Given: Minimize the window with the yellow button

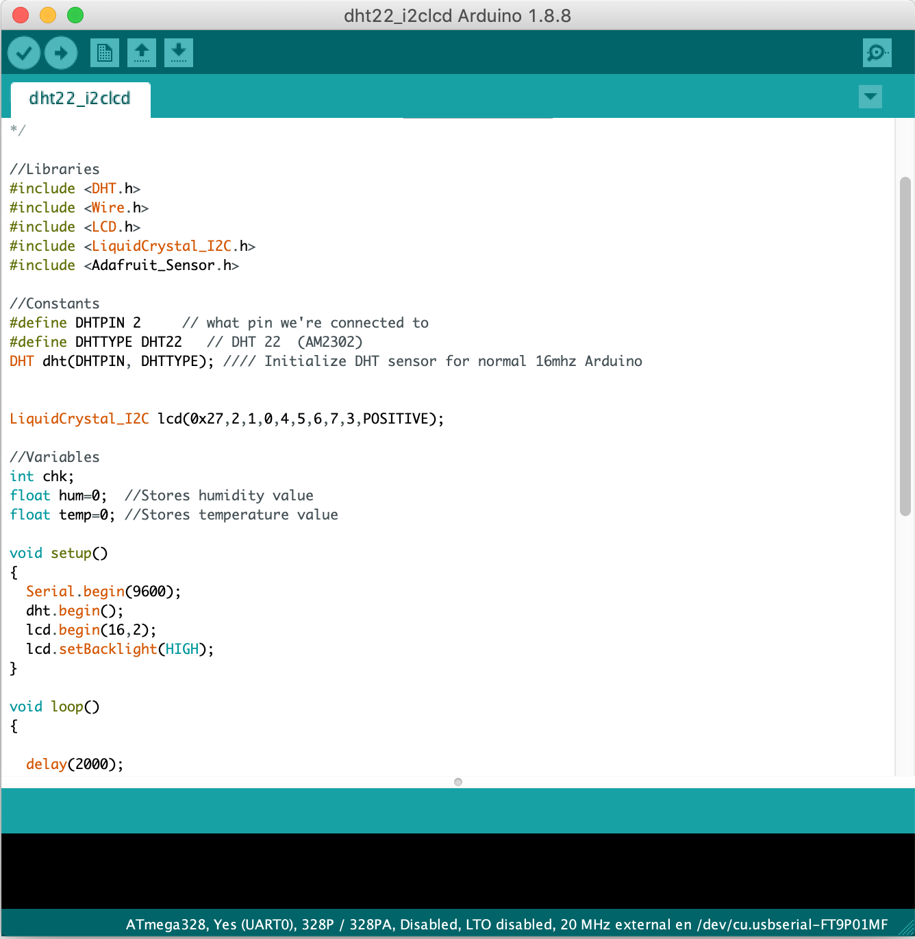Looking at the screenshot, I should coord(48,15).
